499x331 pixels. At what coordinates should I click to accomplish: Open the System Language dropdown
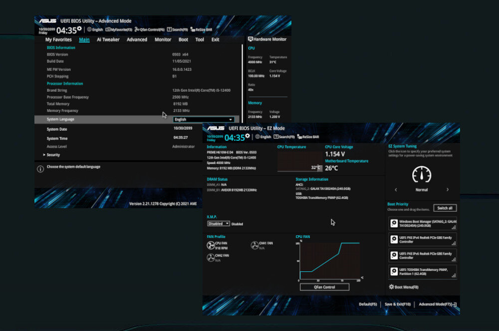pos(204,119)
